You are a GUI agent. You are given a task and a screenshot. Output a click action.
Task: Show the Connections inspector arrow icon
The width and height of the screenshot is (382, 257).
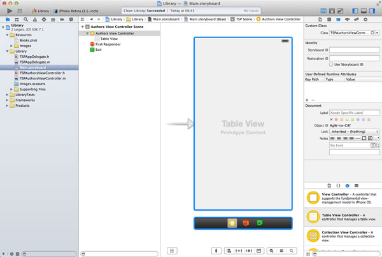[365, 20]
